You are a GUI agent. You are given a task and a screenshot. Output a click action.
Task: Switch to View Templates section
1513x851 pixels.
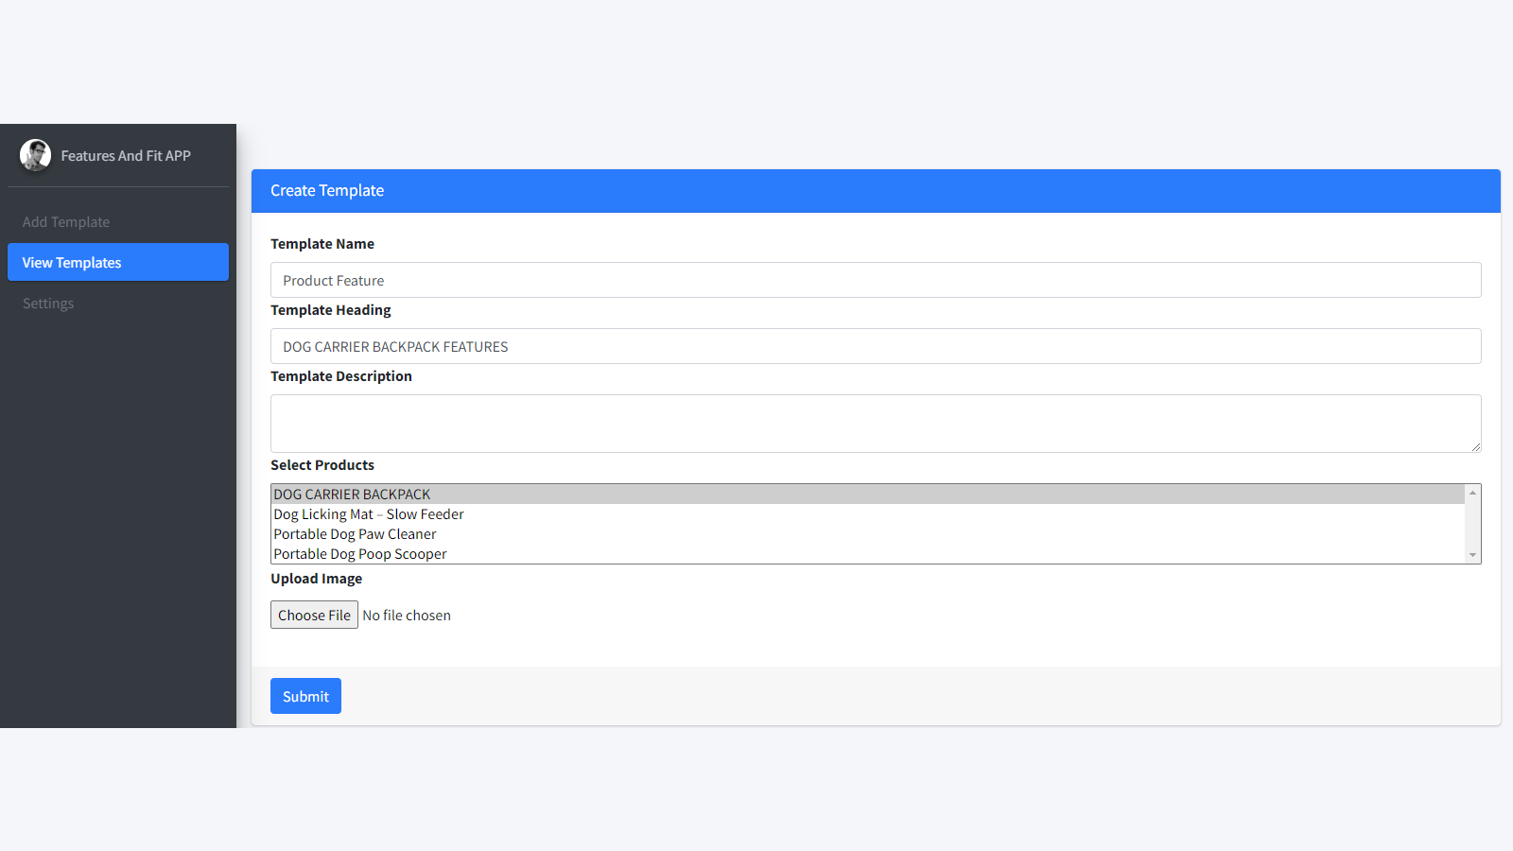click(x=71, y=262)
